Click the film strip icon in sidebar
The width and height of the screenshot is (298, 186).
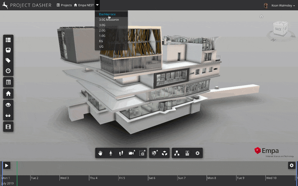[8, 127]
